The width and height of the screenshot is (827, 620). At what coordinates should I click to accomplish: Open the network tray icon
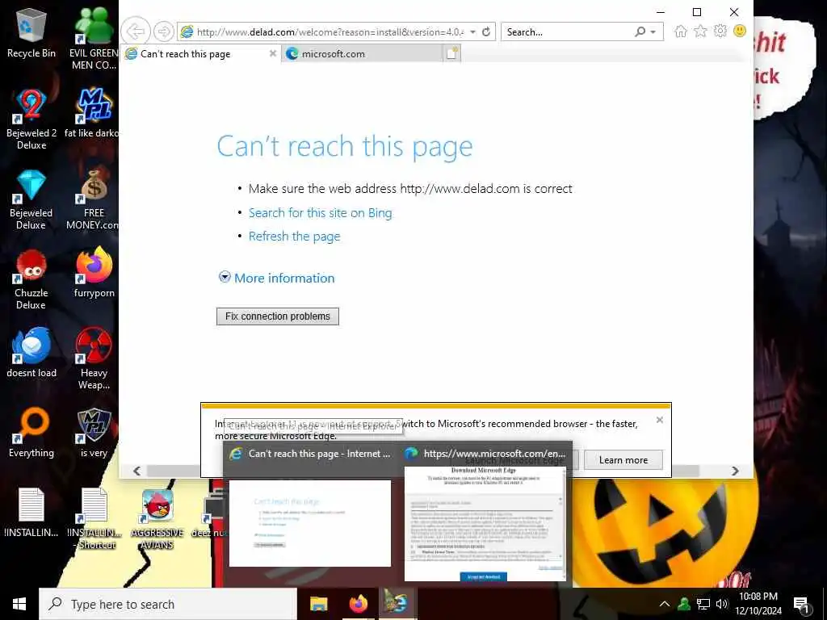point(703,604)
